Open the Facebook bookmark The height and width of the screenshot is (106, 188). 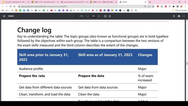click(24, 11)
